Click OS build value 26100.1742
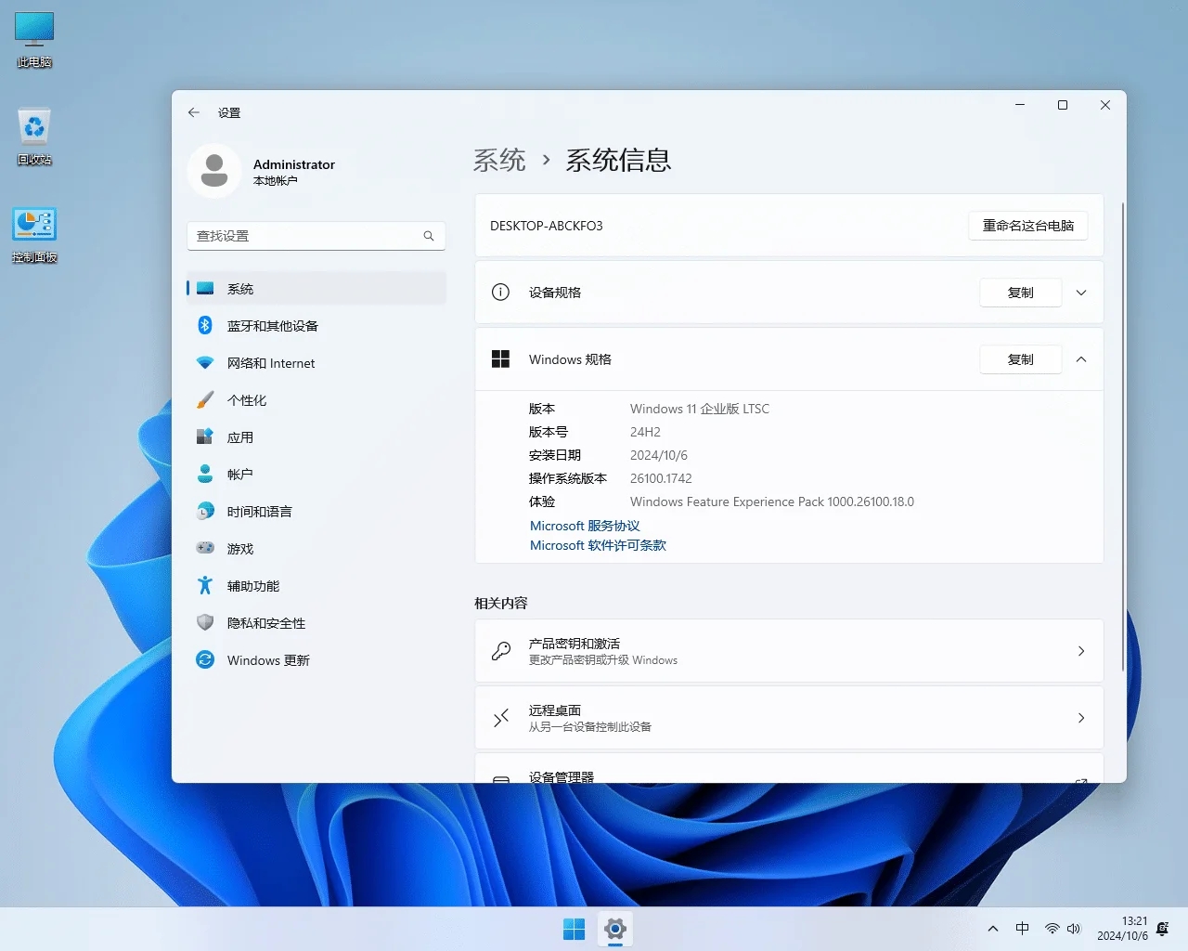The width and height of the screenshot is (1188, 951). (661, 478)
